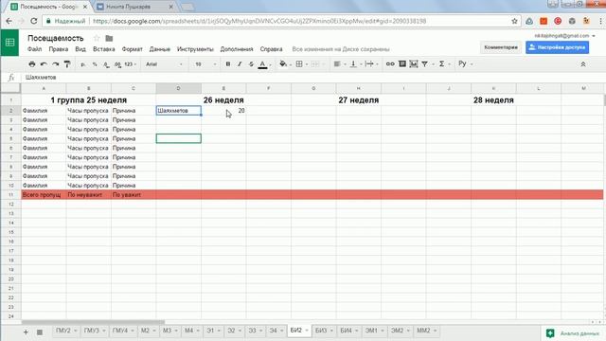Open the БИ2 sheet tab dropdown arrow

point(307,331)
